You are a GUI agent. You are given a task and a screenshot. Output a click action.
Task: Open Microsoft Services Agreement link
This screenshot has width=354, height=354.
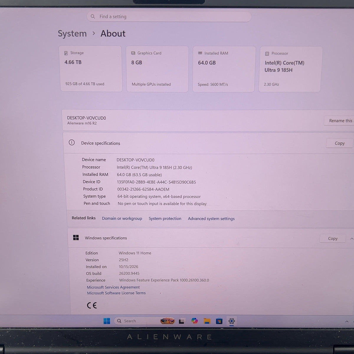click(x=113, y=287)
